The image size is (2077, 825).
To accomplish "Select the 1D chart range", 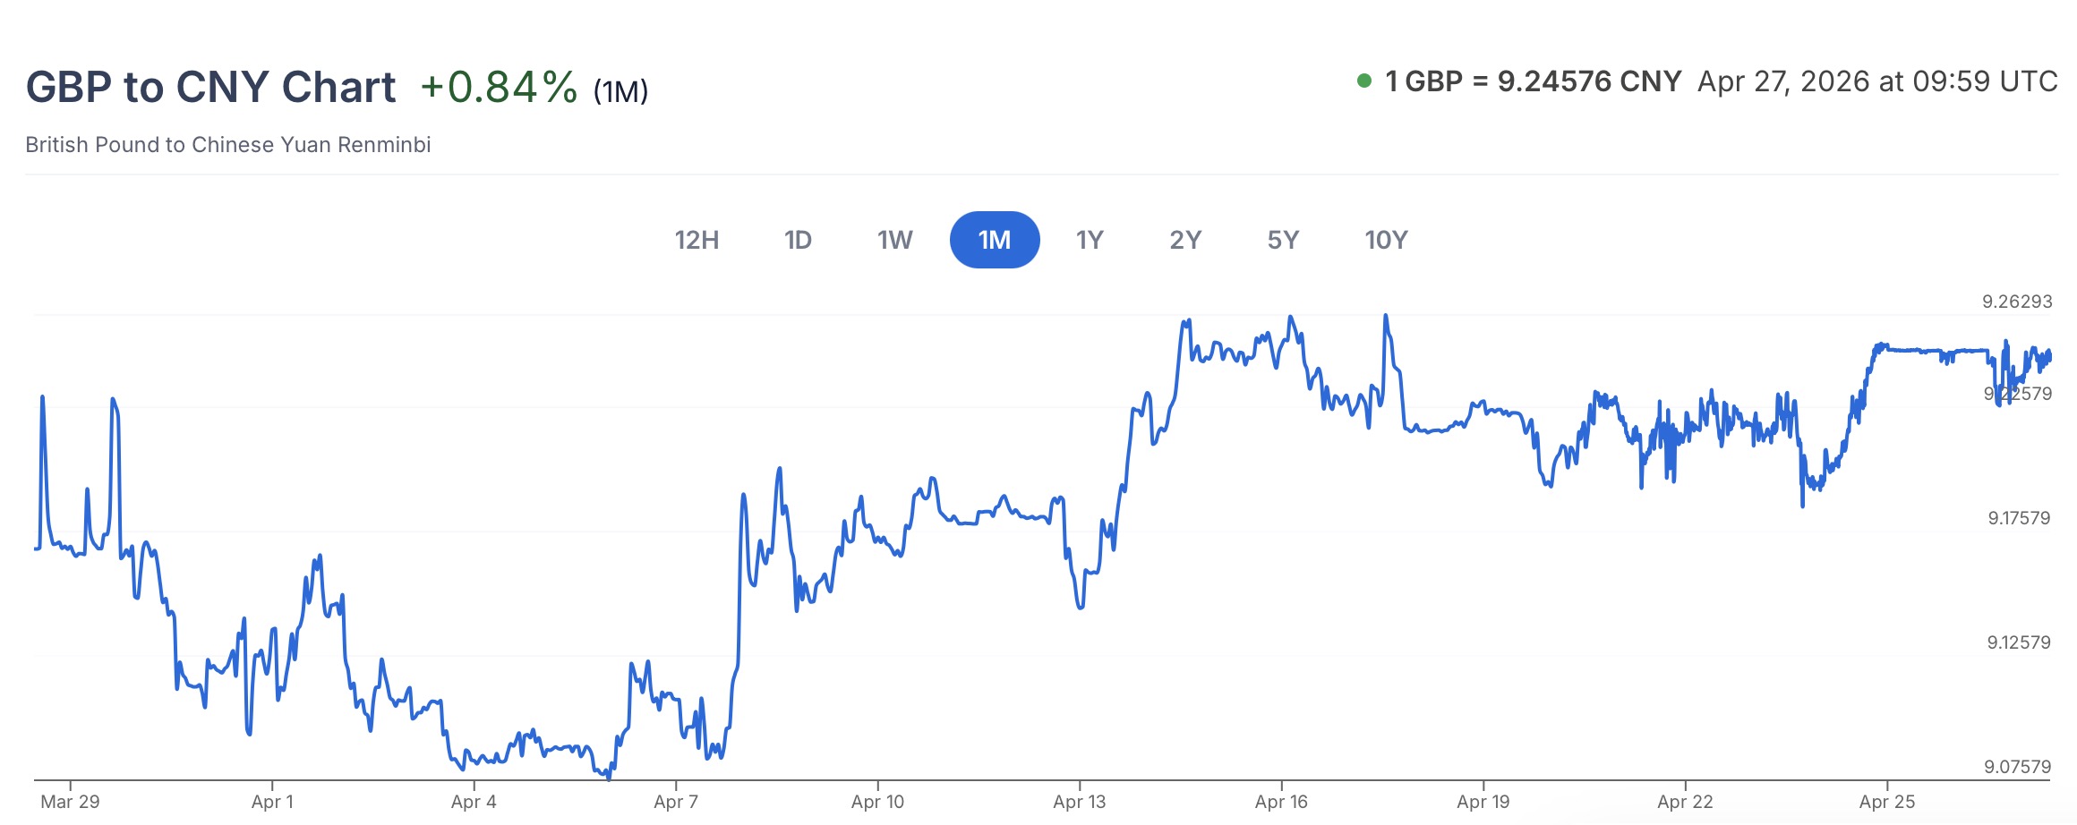I will click(798, 240).
